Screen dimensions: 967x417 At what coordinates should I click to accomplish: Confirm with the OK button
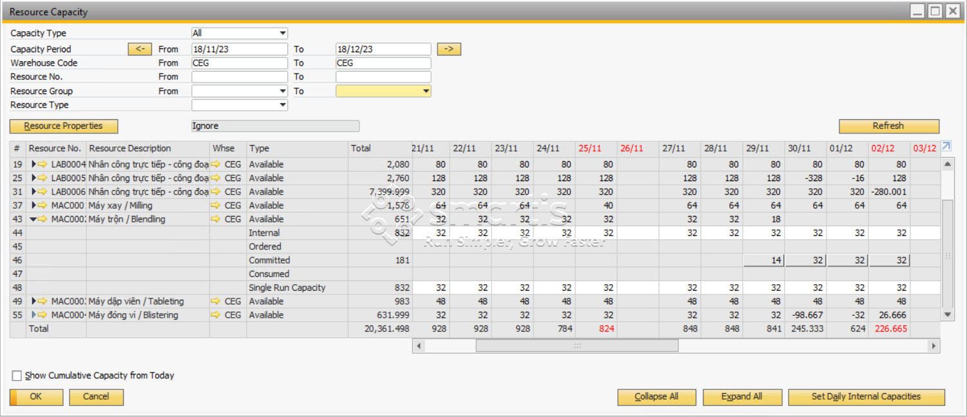(x=36, y=397)
